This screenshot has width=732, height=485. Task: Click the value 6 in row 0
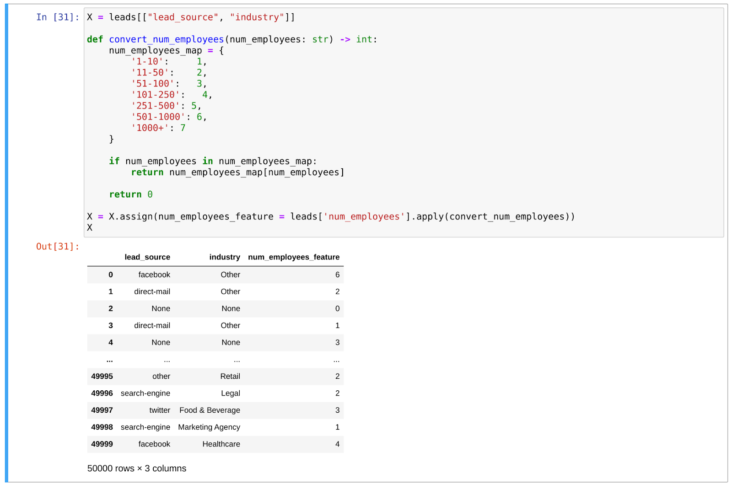(338, 275)
